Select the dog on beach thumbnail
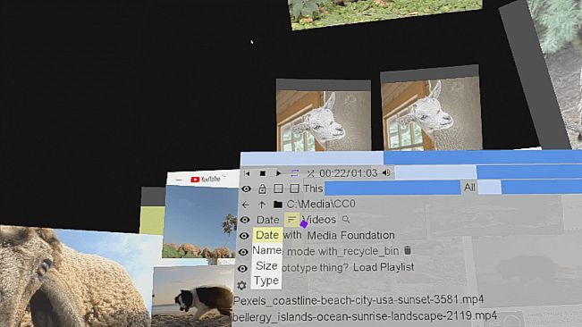The width and height of the screenshot is (582, 327). [192, 297]
